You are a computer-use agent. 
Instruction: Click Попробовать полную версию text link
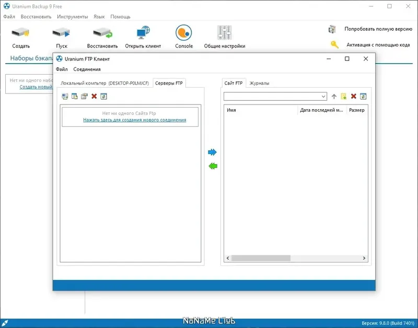378,29
